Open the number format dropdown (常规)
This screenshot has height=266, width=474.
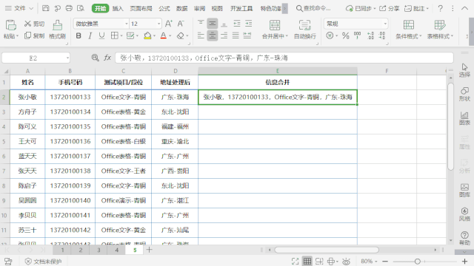tap(385, 24)
